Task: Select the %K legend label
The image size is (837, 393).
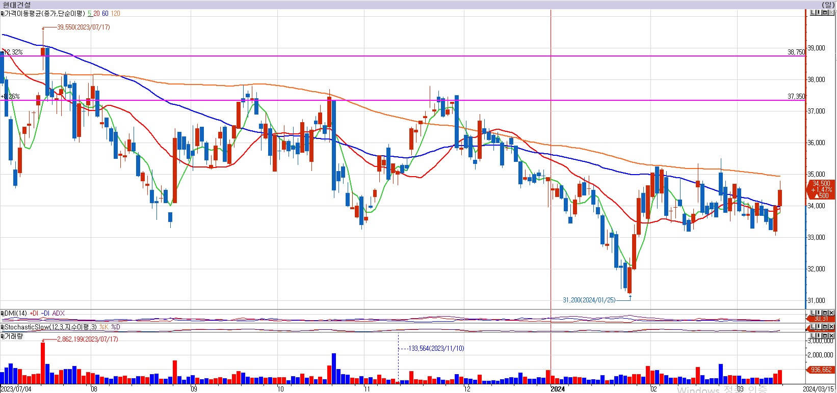Action: tap(103, 327)
